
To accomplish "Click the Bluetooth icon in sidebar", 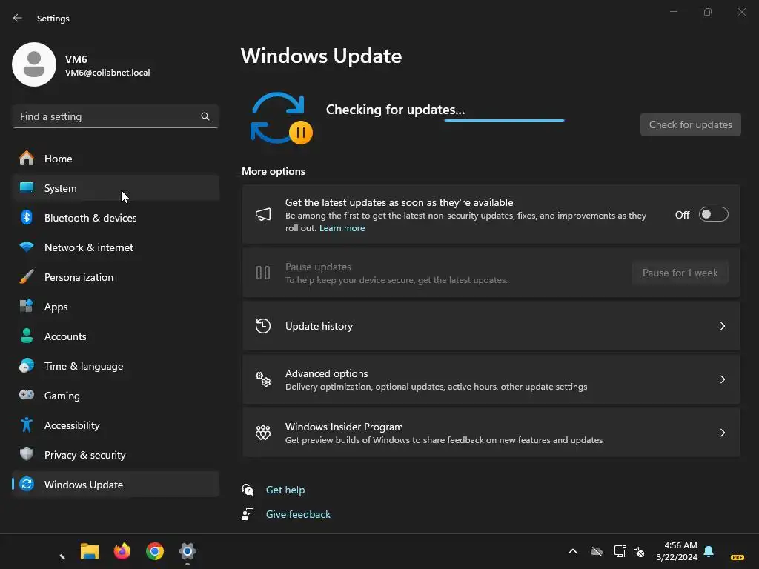I will pyautogui.click(x=27, y=217).
